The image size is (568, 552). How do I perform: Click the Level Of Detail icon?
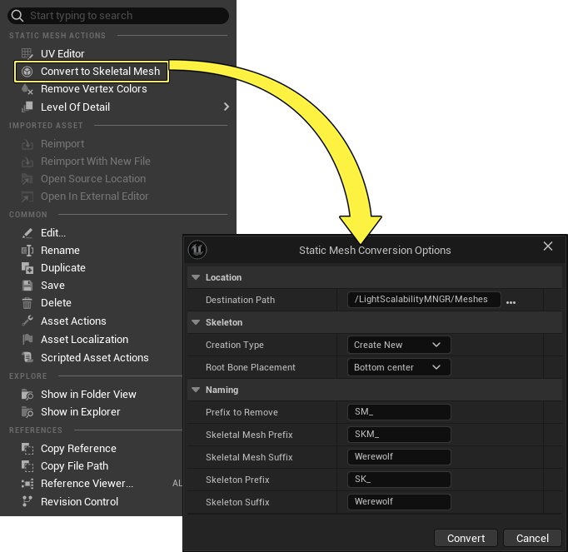27,107
